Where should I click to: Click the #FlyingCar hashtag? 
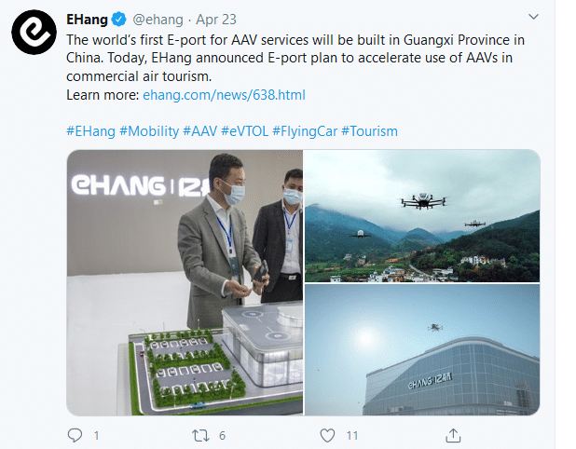(x=305, y=131)
